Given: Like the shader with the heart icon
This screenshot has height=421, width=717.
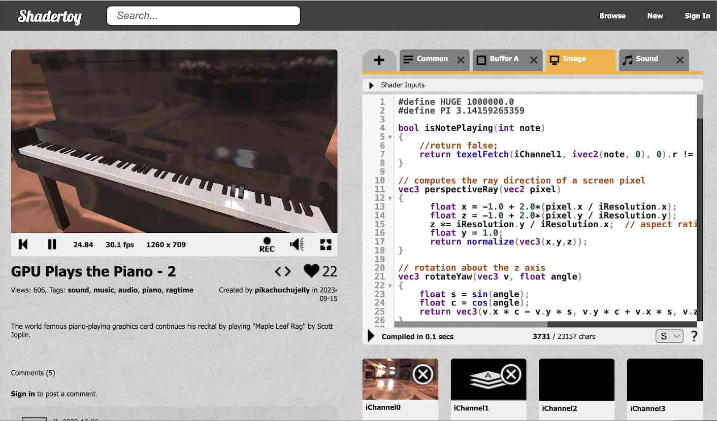Looking at the screenshot, I should pos(311,271).
